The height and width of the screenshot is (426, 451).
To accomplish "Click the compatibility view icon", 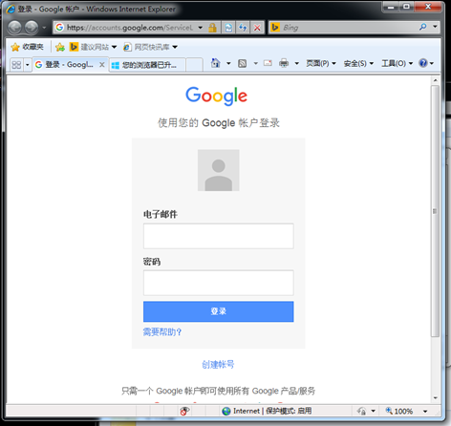I will [228, 28].
